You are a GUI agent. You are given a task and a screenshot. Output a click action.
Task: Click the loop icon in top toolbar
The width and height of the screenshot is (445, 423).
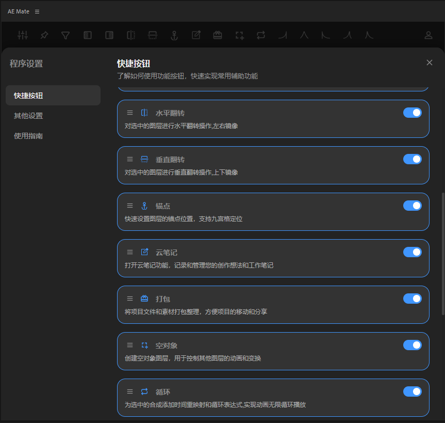point(261,35)
